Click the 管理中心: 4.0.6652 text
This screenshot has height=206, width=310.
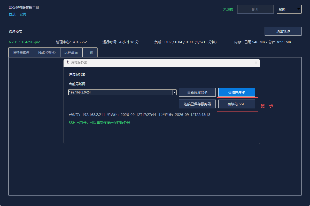[x=71, y=42]
